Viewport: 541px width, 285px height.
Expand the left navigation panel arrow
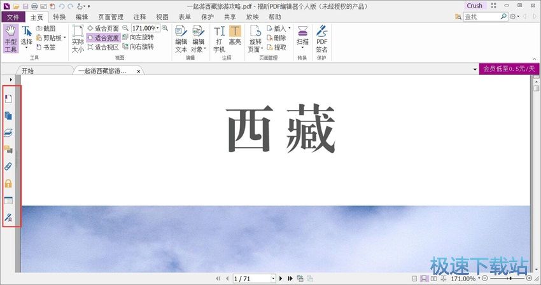(11, 80)
